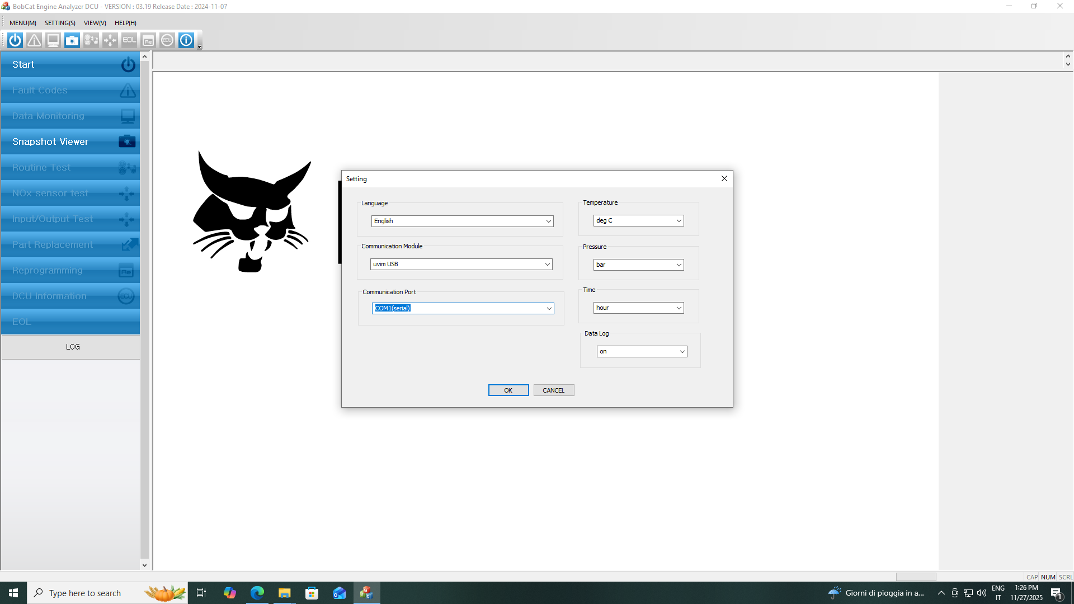Click the CANCEL button
1074x604 pixels.
point(553,390)
